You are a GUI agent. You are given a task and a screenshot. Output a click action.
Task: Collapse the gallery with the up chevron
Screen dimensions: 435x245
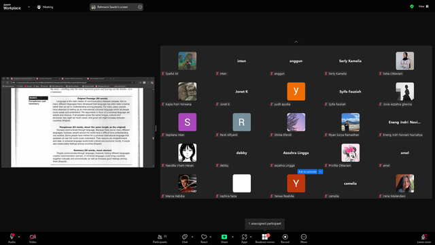point(296,42)
